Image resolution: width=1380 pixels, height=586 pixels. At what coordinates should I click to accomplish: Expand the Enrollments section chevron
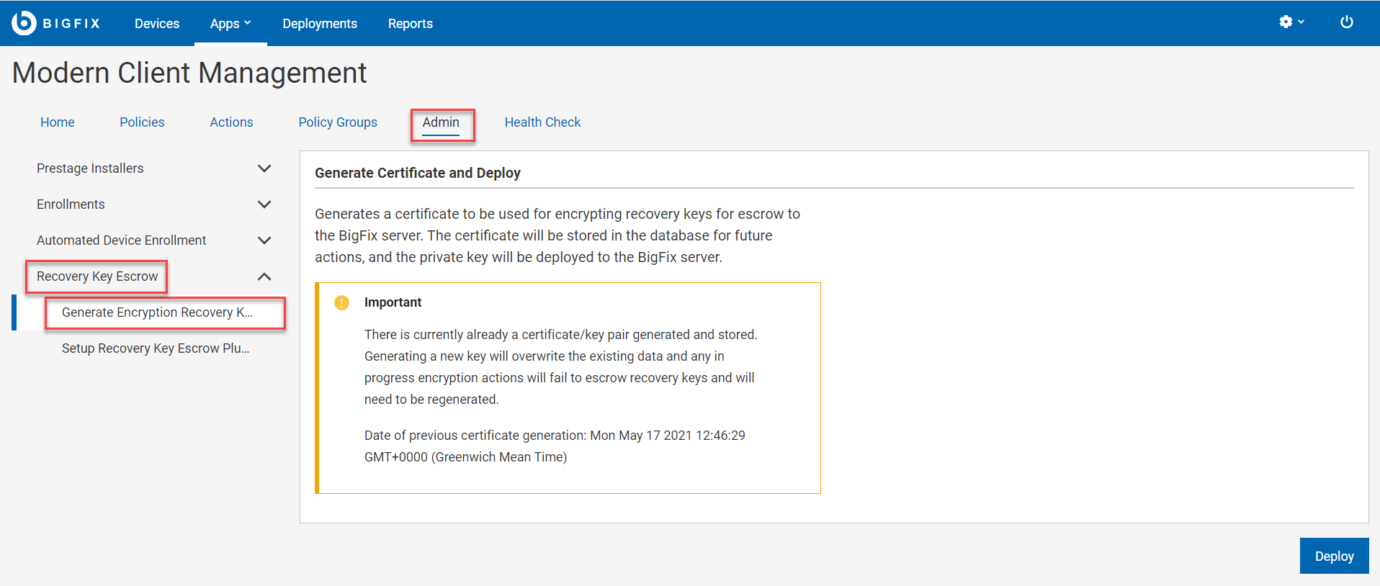coord(264,204)
